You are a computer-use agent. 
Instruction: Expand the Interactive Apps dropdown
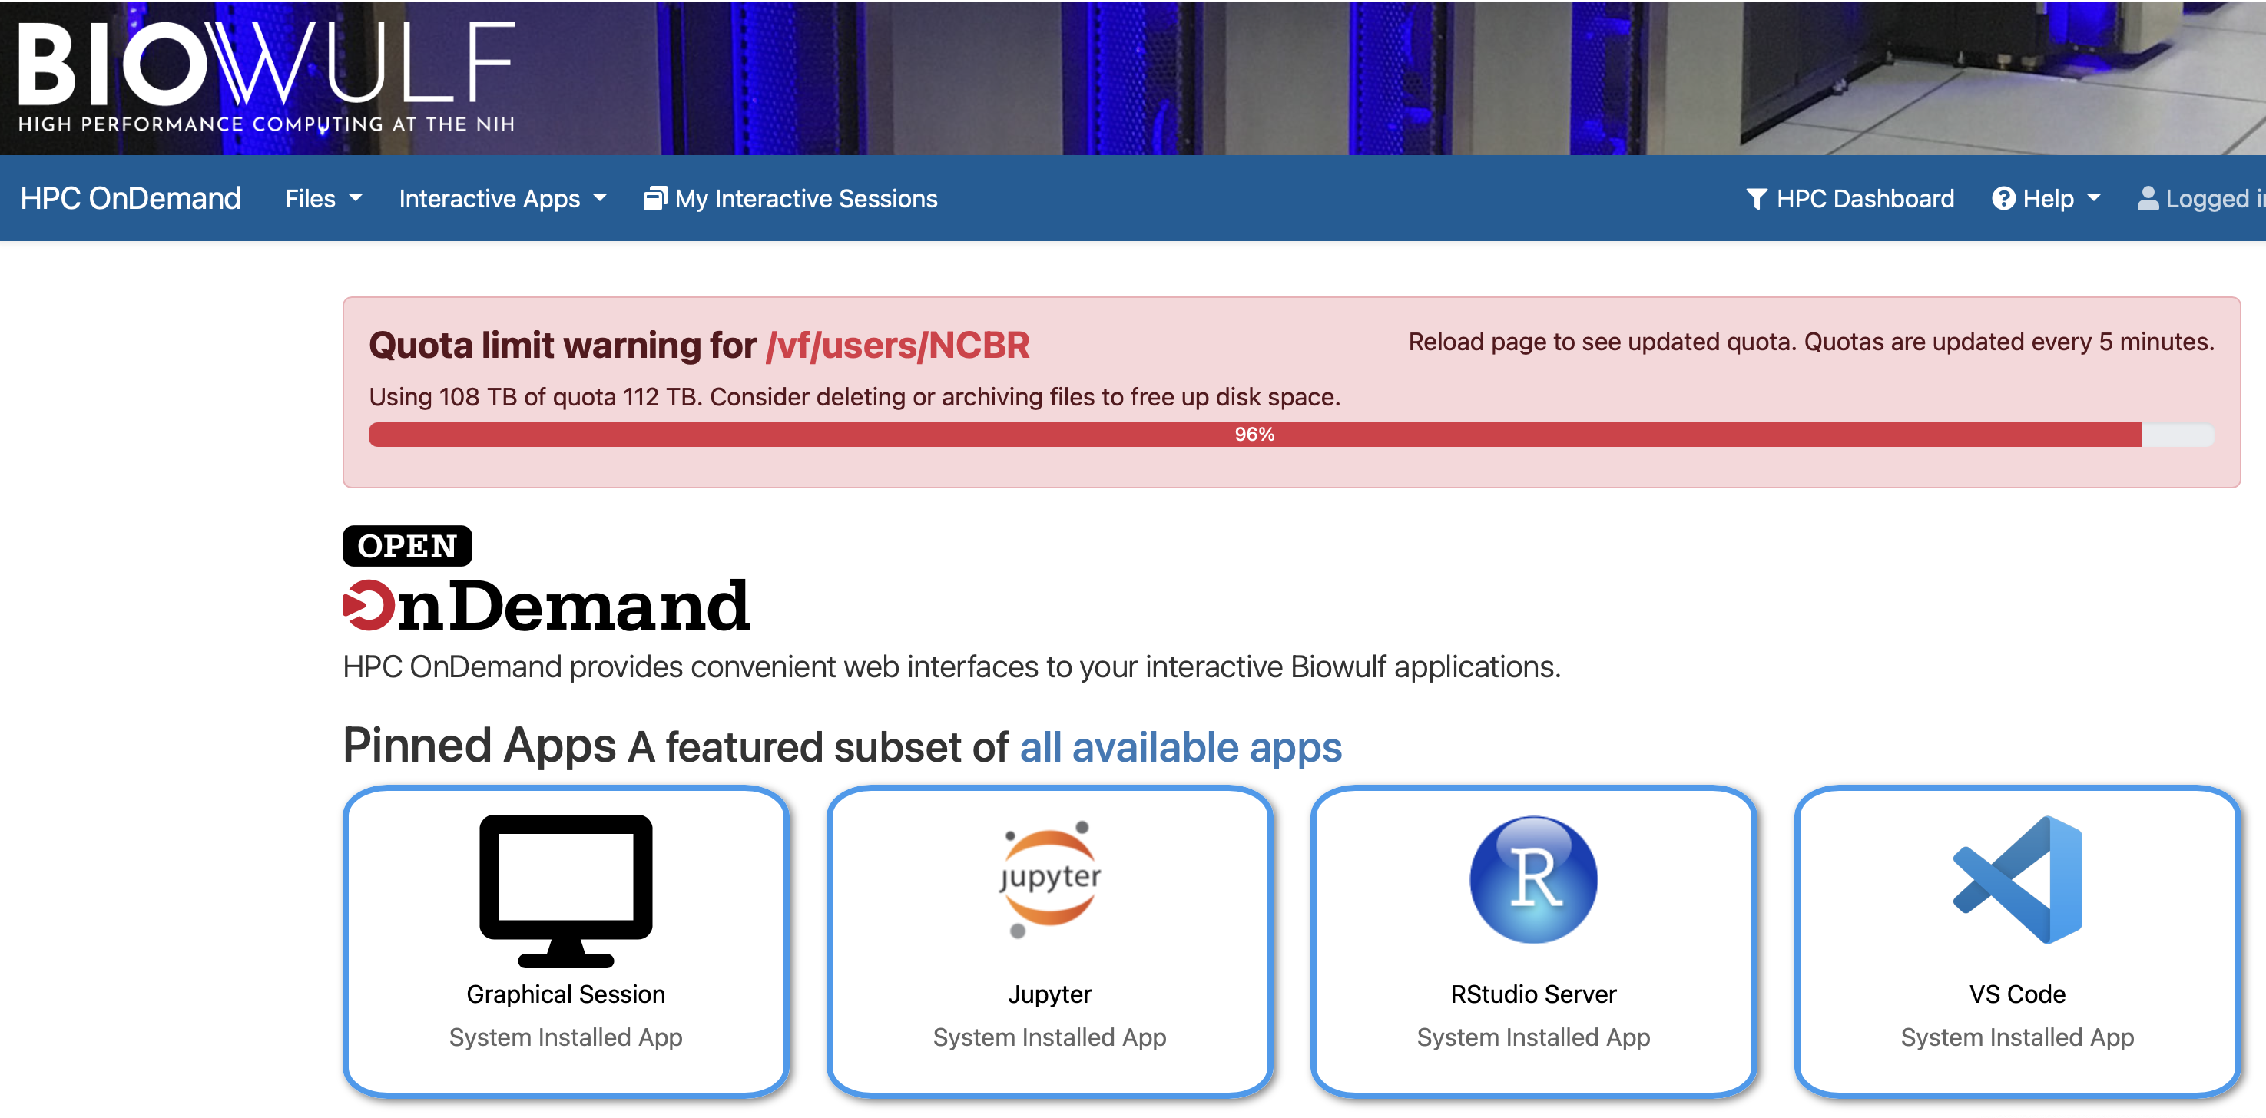point(502,199)
